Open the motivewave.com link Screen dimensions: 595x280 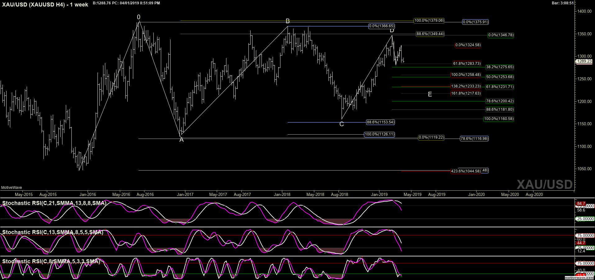(579, 278)
